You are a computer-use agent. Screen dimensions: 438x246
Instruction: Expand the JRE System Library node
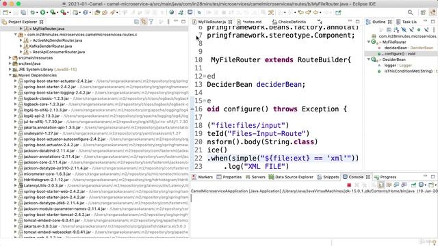point(10,70)
